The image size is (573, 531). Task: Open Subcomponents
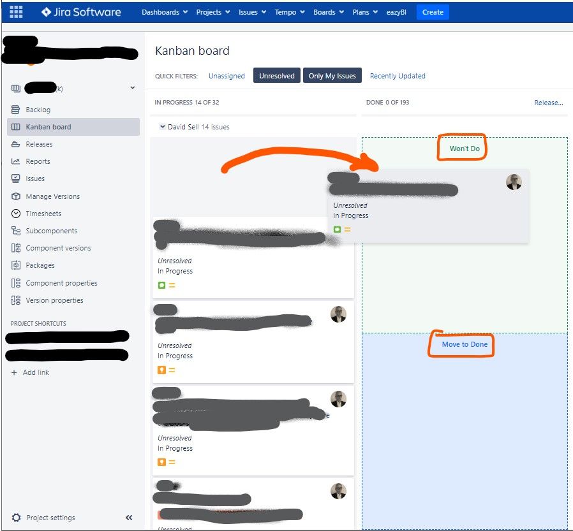coord(52,231)
